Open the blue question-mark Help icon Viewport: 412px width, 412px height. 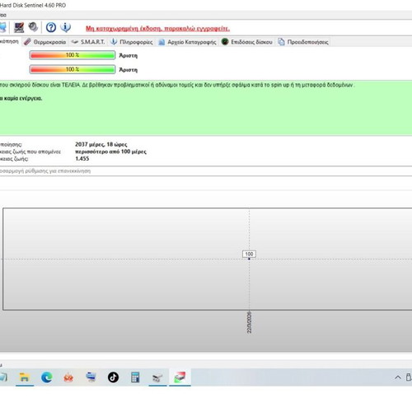[51, 27]
